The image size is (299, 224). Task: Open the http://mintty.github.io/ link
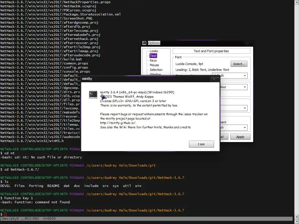coord(118,123)
